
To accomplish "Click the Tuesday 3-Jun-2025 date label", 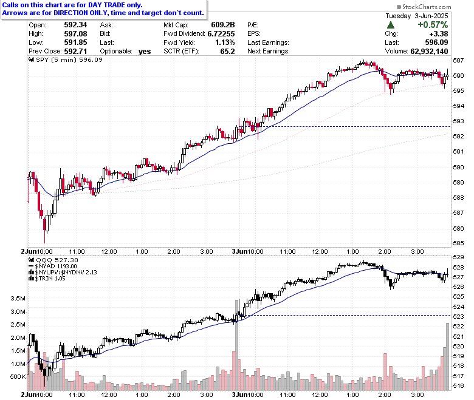I will click(416, 16).
